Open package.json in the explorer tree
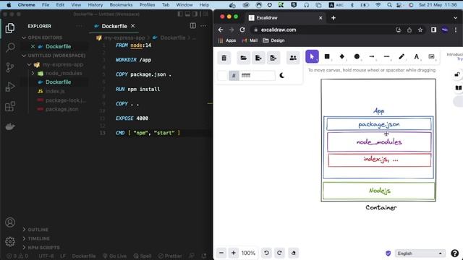The width and height of the screenshot is (463, 260). pyautogui.click(x=62, y=109)
